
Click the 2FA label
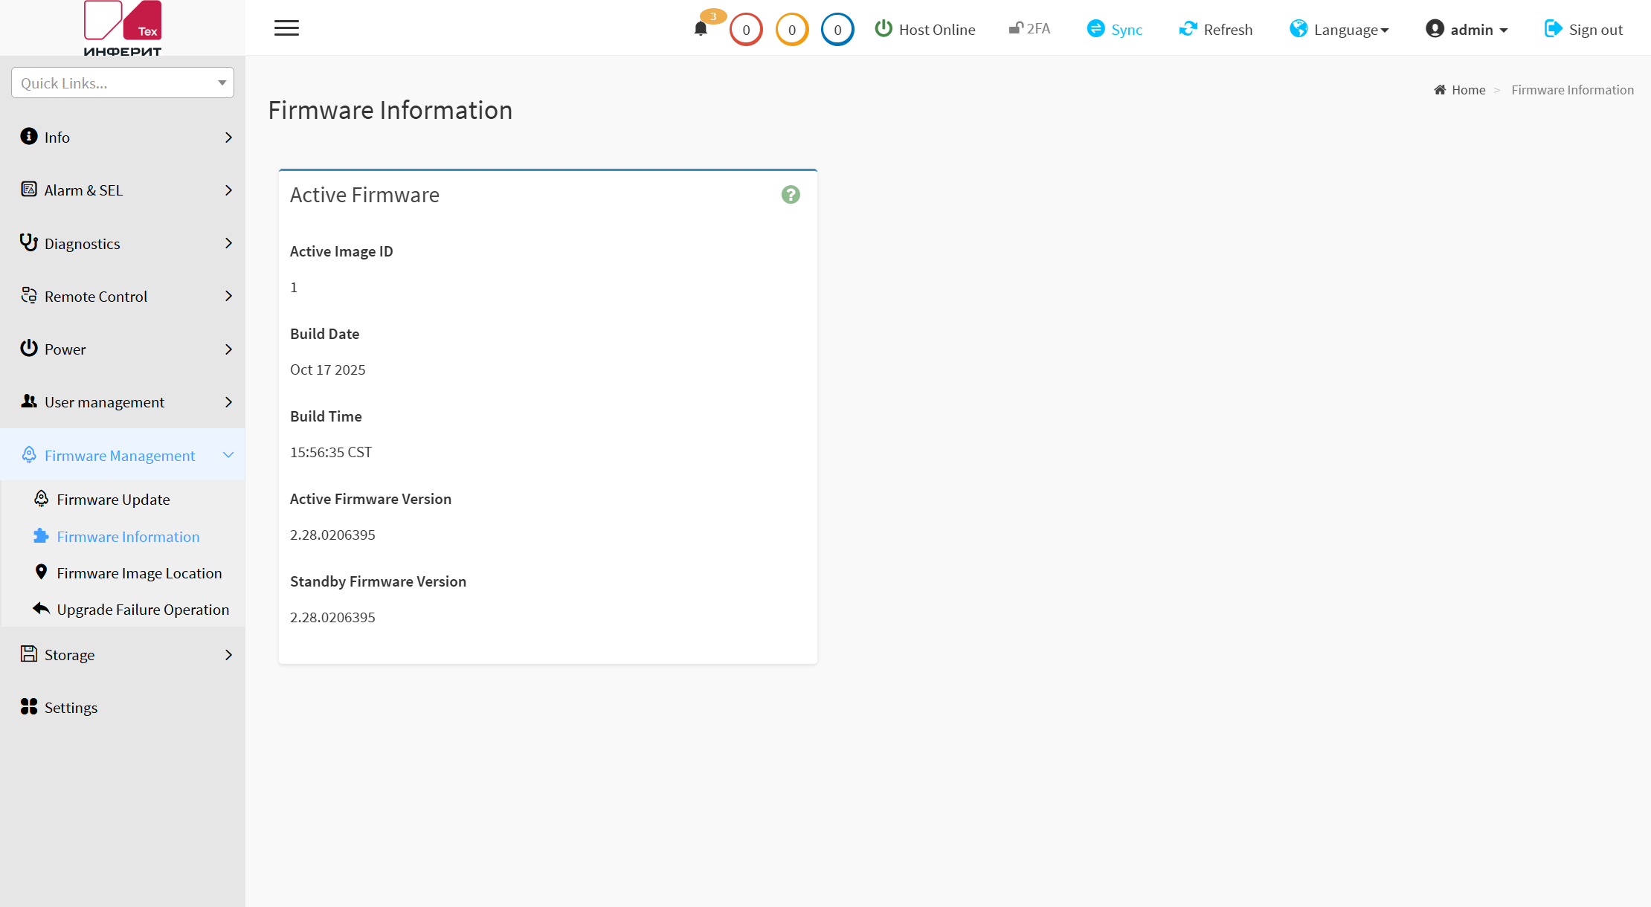[1038, 28]
